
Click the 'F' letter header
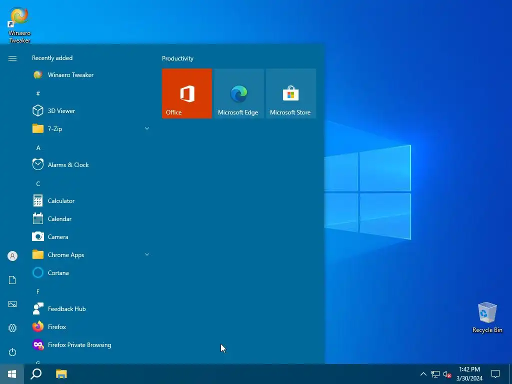38,292
